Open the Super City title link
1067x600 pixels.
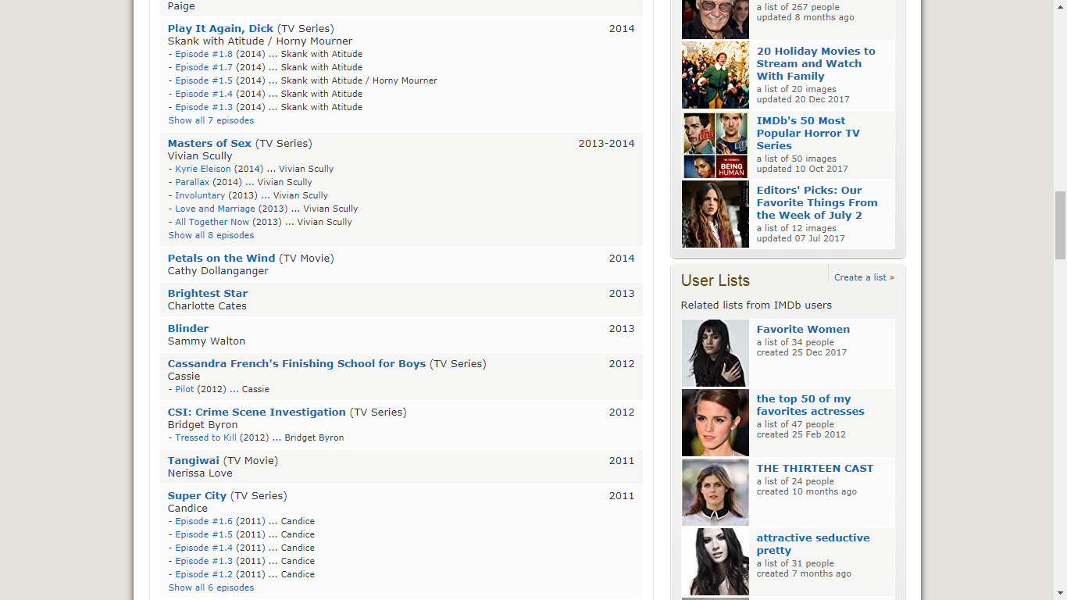pos(197,496)
